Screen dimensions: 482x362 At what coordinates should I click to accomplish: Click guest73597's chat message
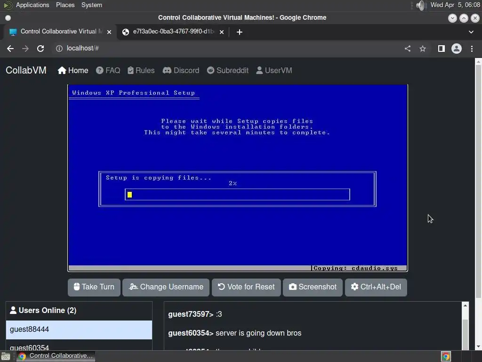pyautogui.click(x=195, y=314)
